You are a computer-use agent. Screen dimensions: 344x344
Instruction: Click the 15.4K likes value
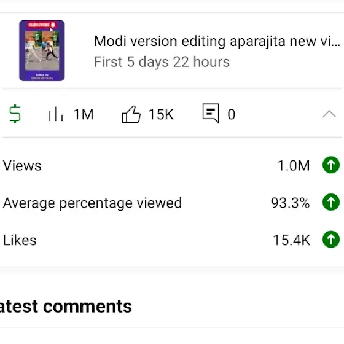point(291,240)
